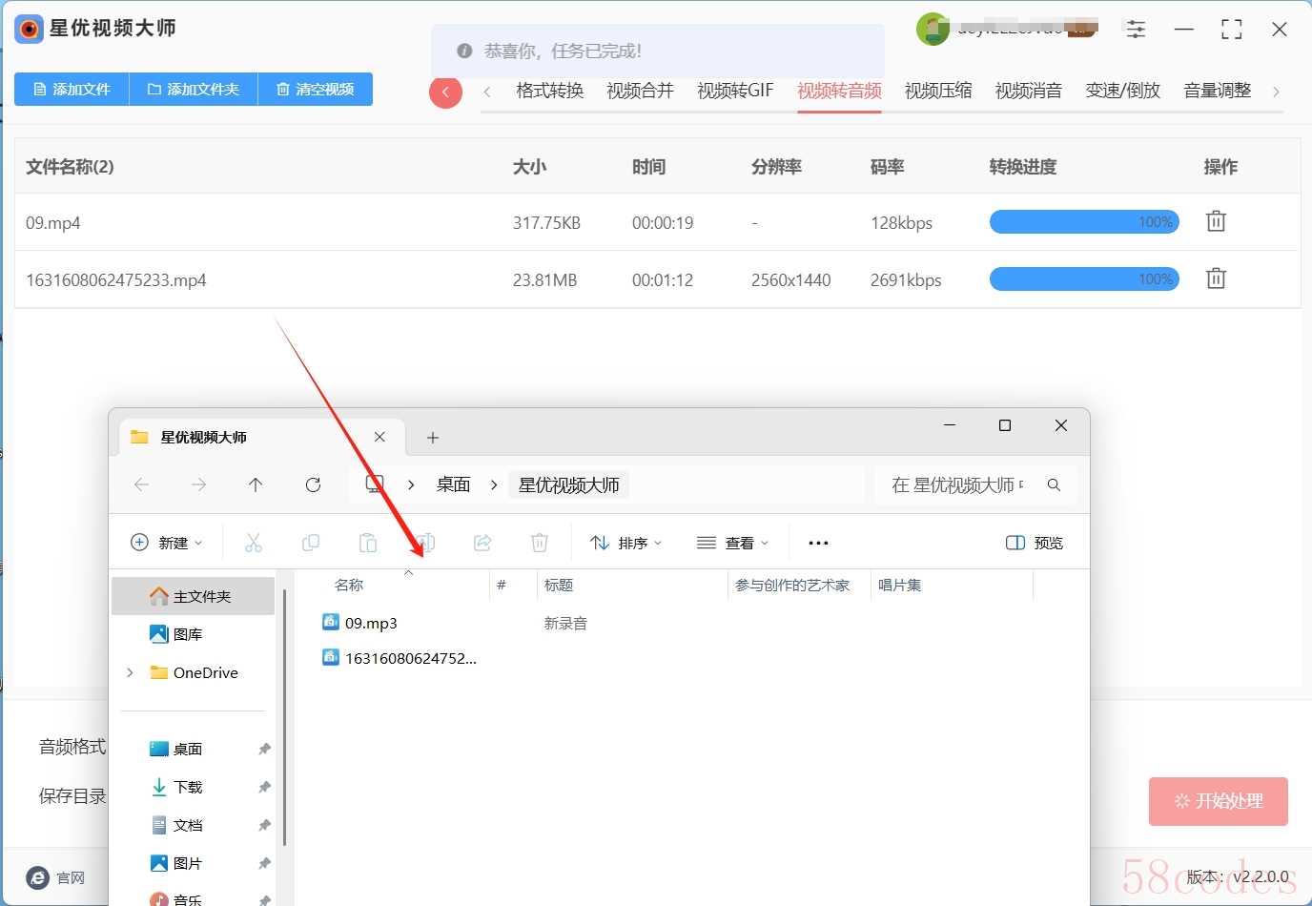
Task: Sort by the 标题 column header
Action: click(x=559, y=585)
